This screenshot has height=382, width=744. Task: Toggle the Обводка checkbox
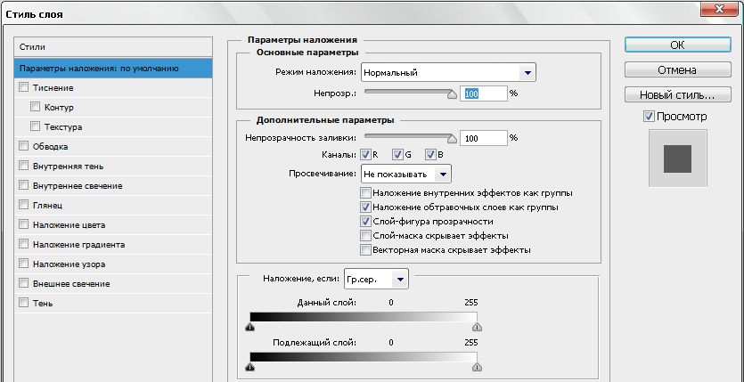[23, 147]
